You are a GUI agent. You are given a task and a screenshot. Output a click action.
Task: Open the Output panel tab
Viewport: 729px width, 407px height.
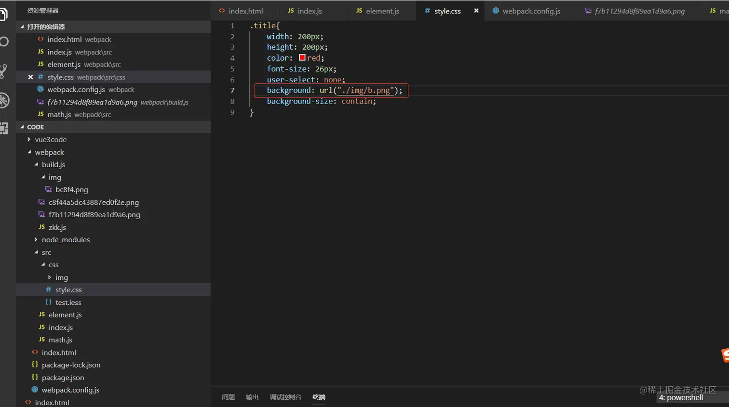point(252,397)
